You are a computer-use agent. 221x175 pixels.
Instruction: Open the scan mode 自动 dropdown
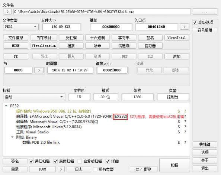[x=34, y=97]
